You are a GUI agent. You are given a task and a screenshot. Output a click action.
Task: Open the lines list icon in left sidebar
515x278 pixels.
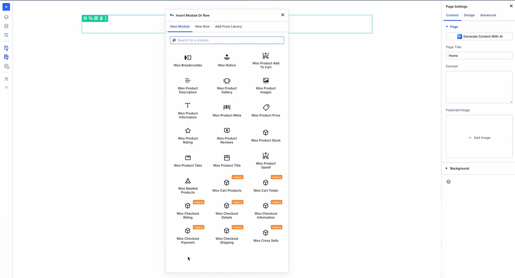tap(6, 35)
